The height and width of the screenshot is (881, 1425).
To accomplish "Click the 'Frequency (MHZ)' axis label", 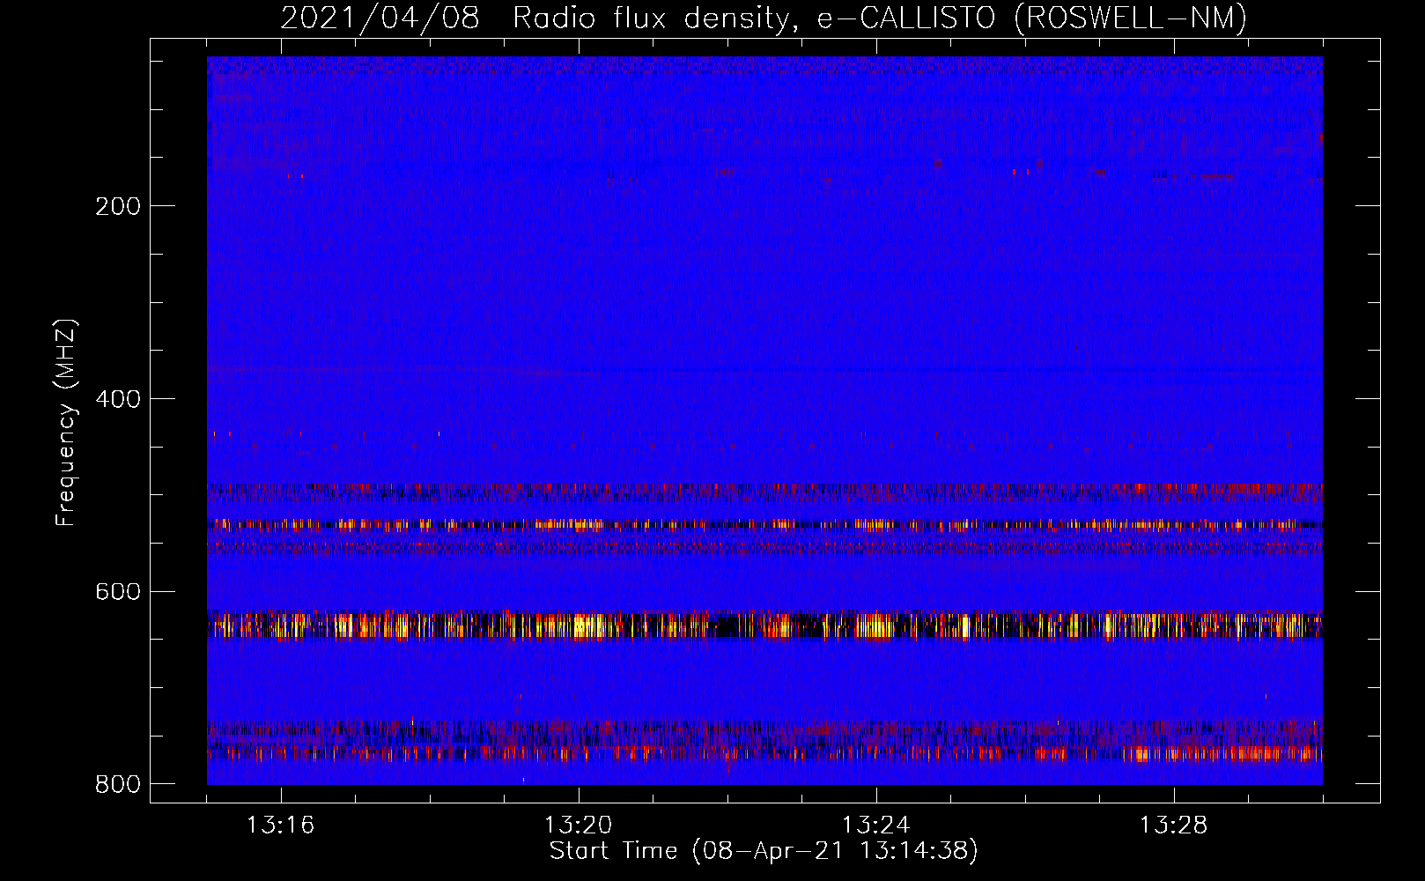I will [66, 422].
